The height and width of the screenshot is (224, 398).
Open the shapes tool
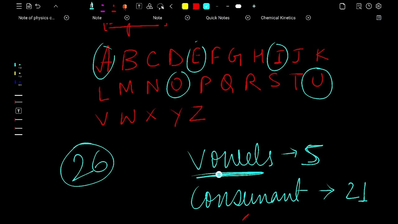150,6
